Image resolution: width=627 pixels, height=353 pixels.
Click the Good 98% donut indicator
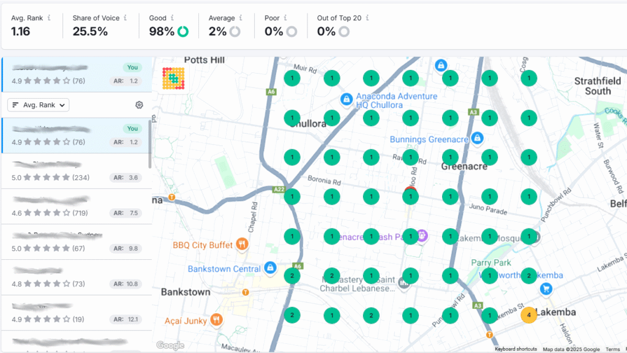[x=182, y=31]
